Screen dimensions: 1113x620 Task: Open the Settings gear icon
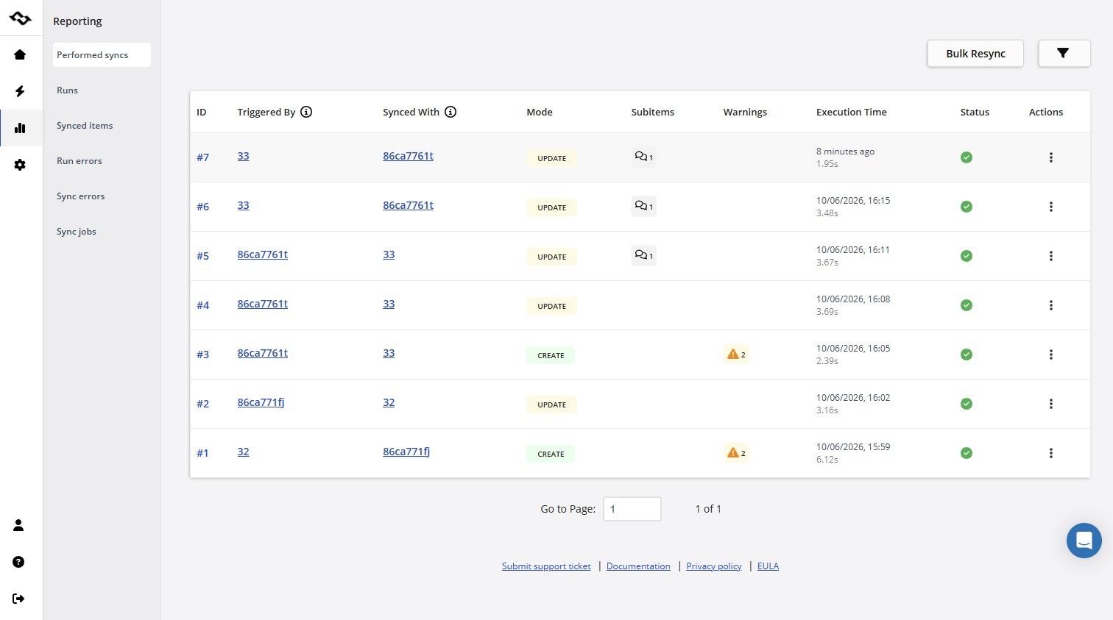(20, 165)
